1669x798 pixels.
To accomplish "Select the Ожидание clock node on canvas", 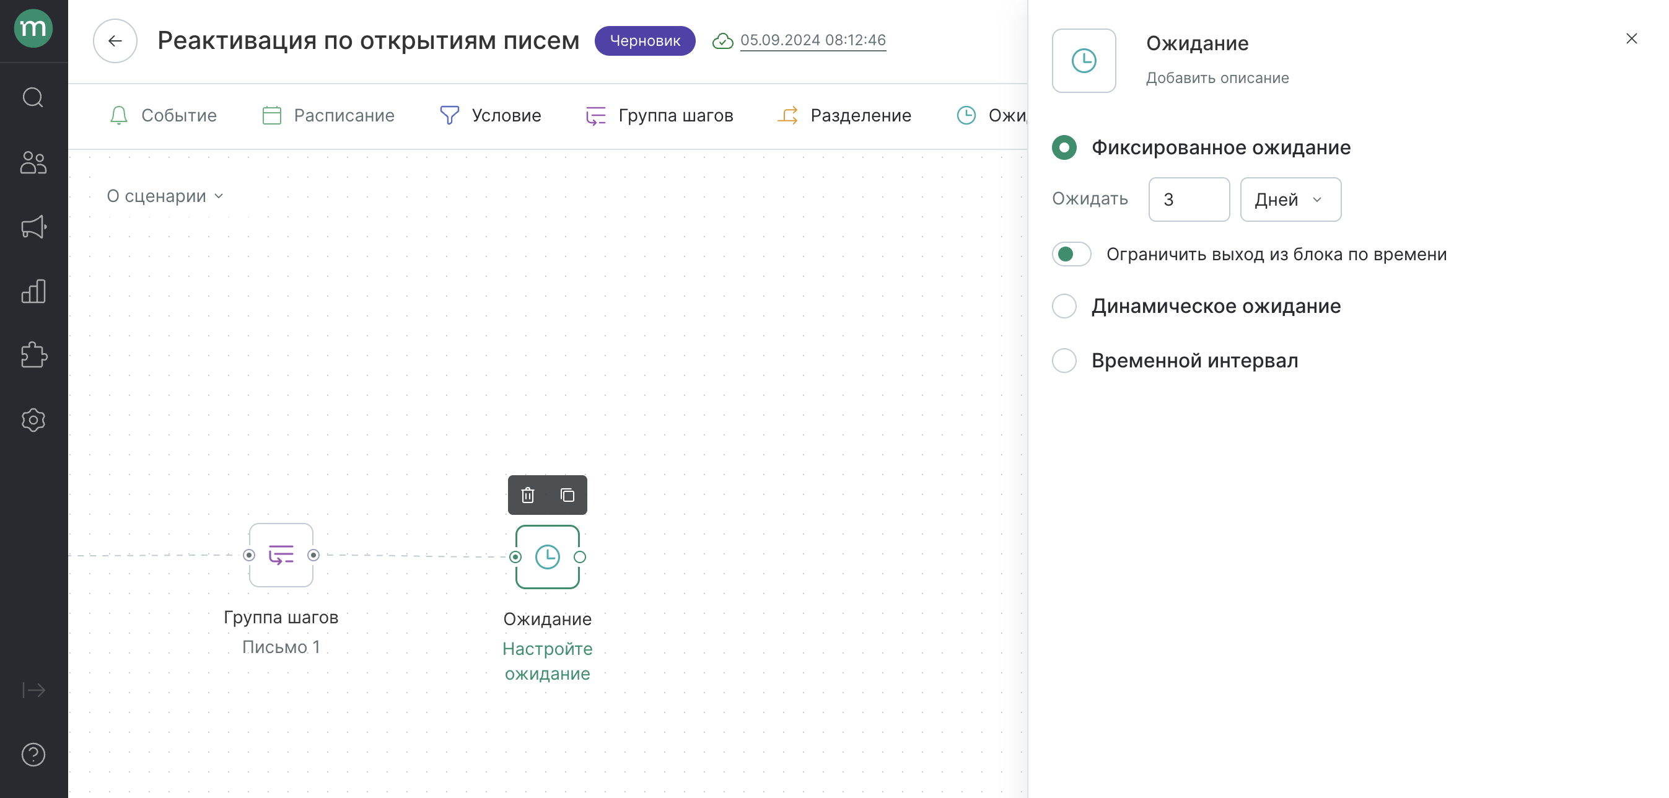I will point(547,556).
